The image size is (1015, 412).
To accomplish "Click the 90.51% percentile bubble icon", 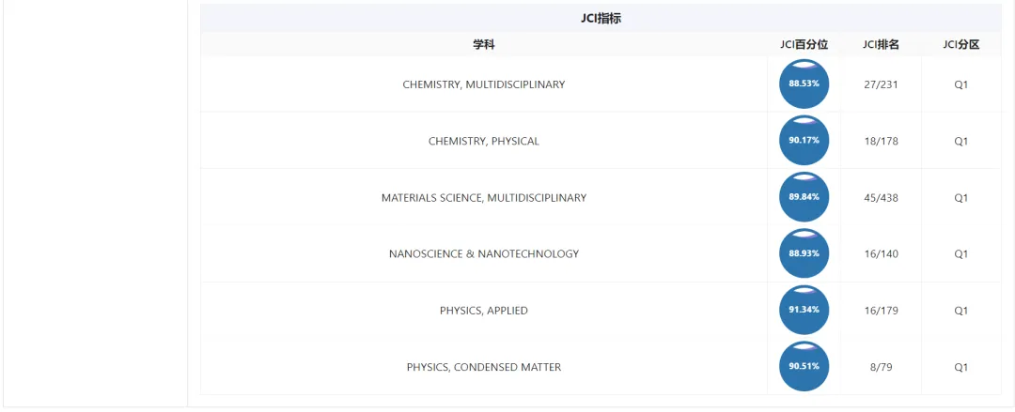I will (804, 367).
